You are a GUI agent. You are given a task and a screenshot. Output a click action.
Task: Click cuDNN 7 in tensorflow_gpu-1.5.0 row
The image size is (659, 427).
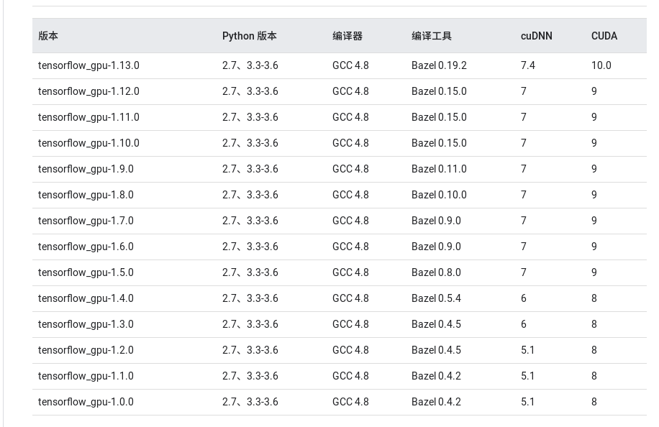(524, 273)
